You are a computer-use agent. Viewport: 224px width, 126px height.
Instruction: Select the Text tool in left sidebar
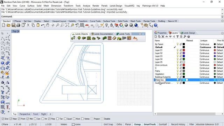coord(2,92)
